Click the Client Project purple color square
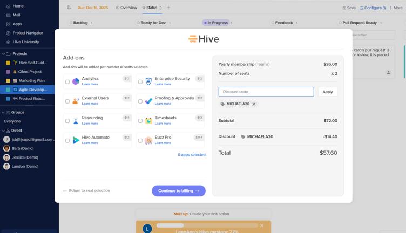The width and height of the screenshot is (406, 233). coord(8,72)
